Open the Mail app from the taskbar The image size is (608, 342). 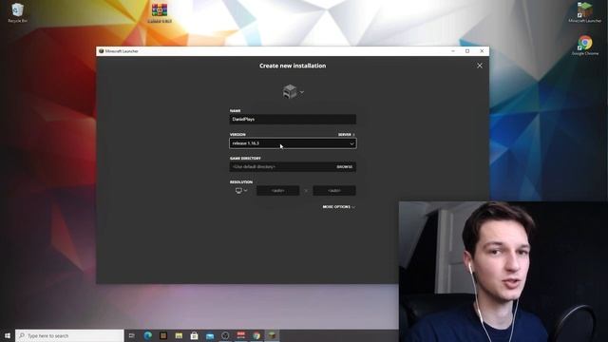tap(210, 335)
